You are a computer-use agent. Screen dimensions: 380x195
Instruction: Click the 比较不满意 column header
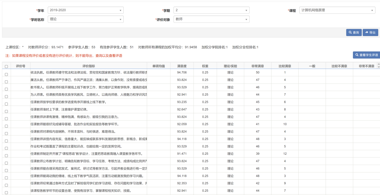click(339, 66)
